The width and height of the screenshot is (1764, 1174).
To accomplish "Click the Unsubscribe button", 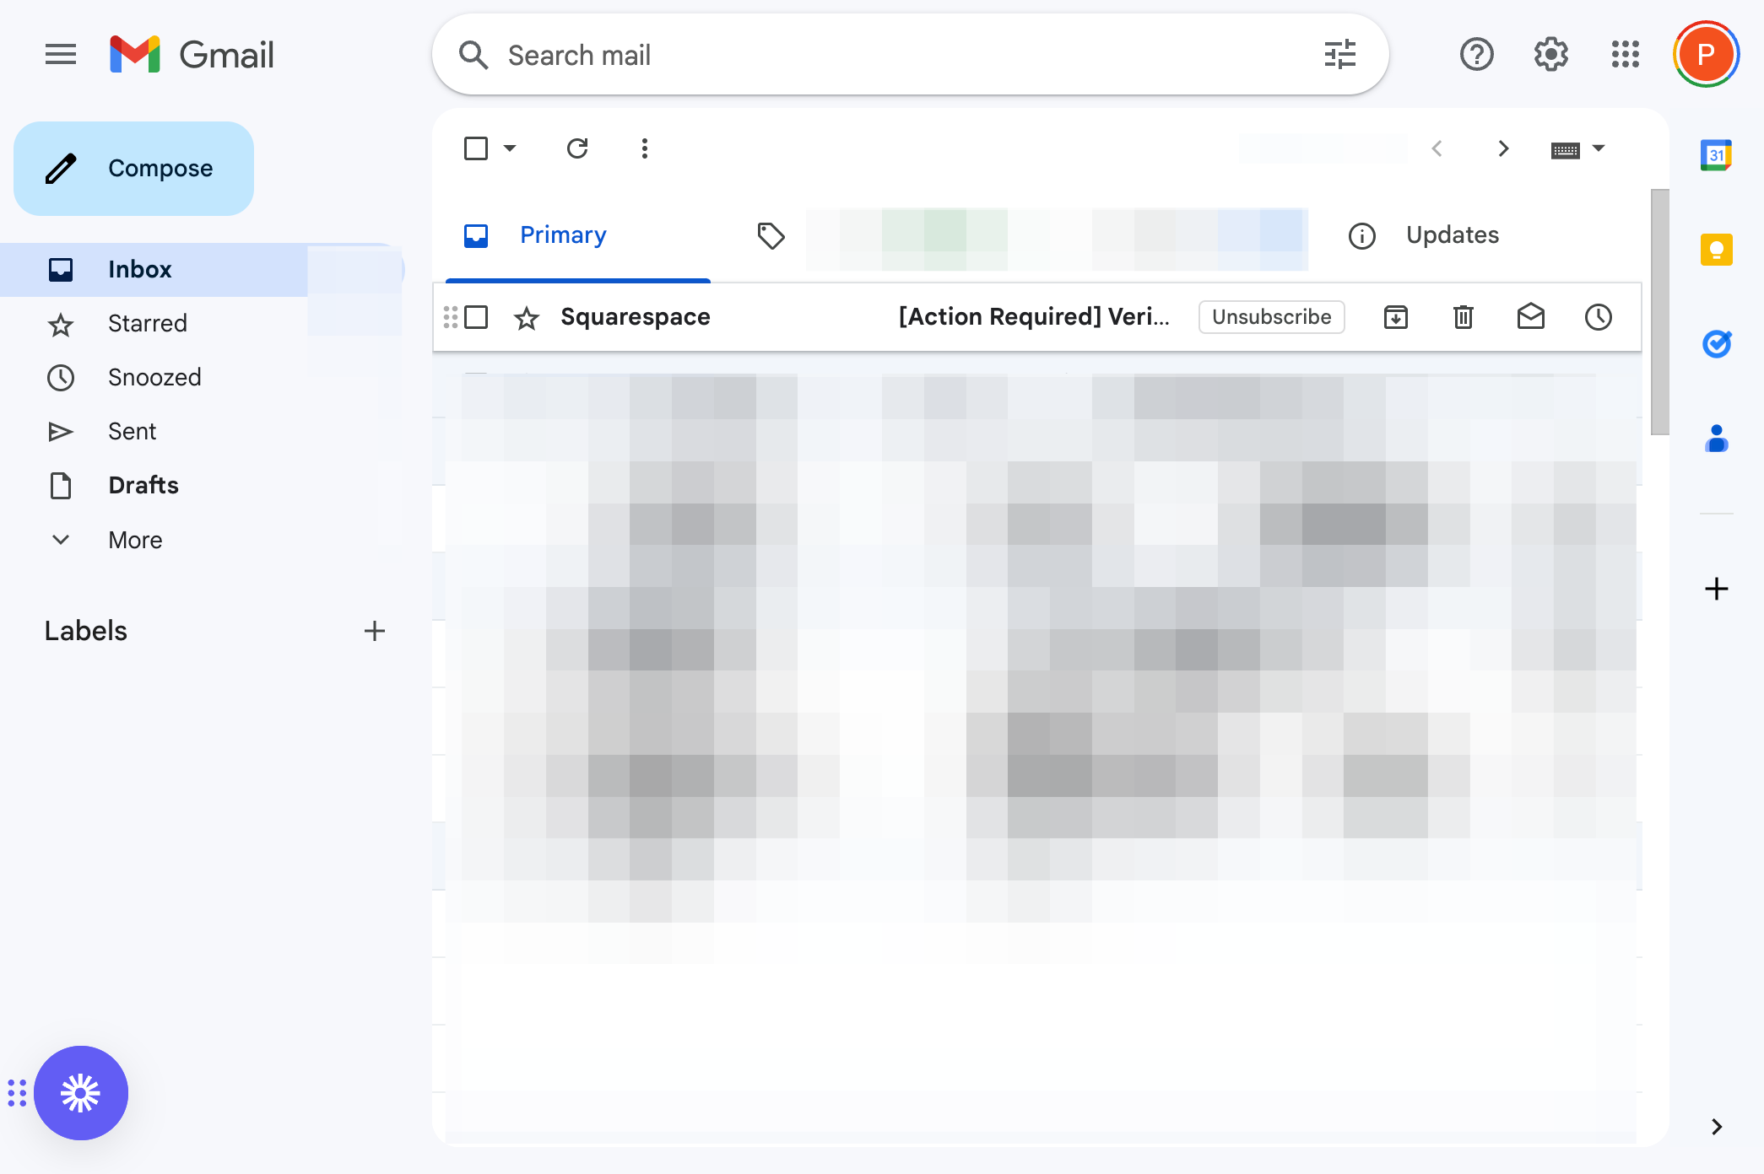I will (x=1271, y=317).
